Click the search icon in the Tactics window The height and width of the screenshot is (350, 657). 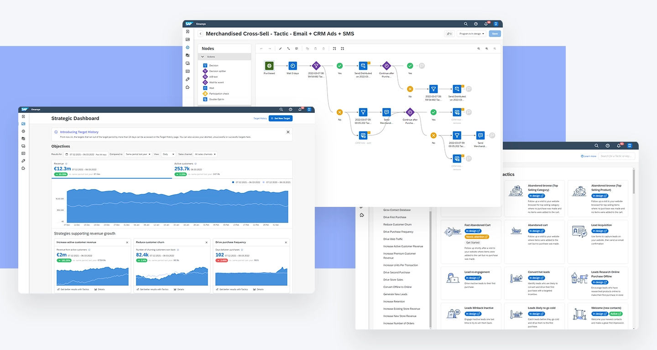596,146
